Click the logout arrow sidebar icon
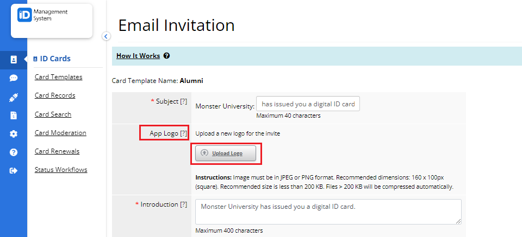Image resolution: width=522 pixels, height=237 pixels. click(13, 171)
